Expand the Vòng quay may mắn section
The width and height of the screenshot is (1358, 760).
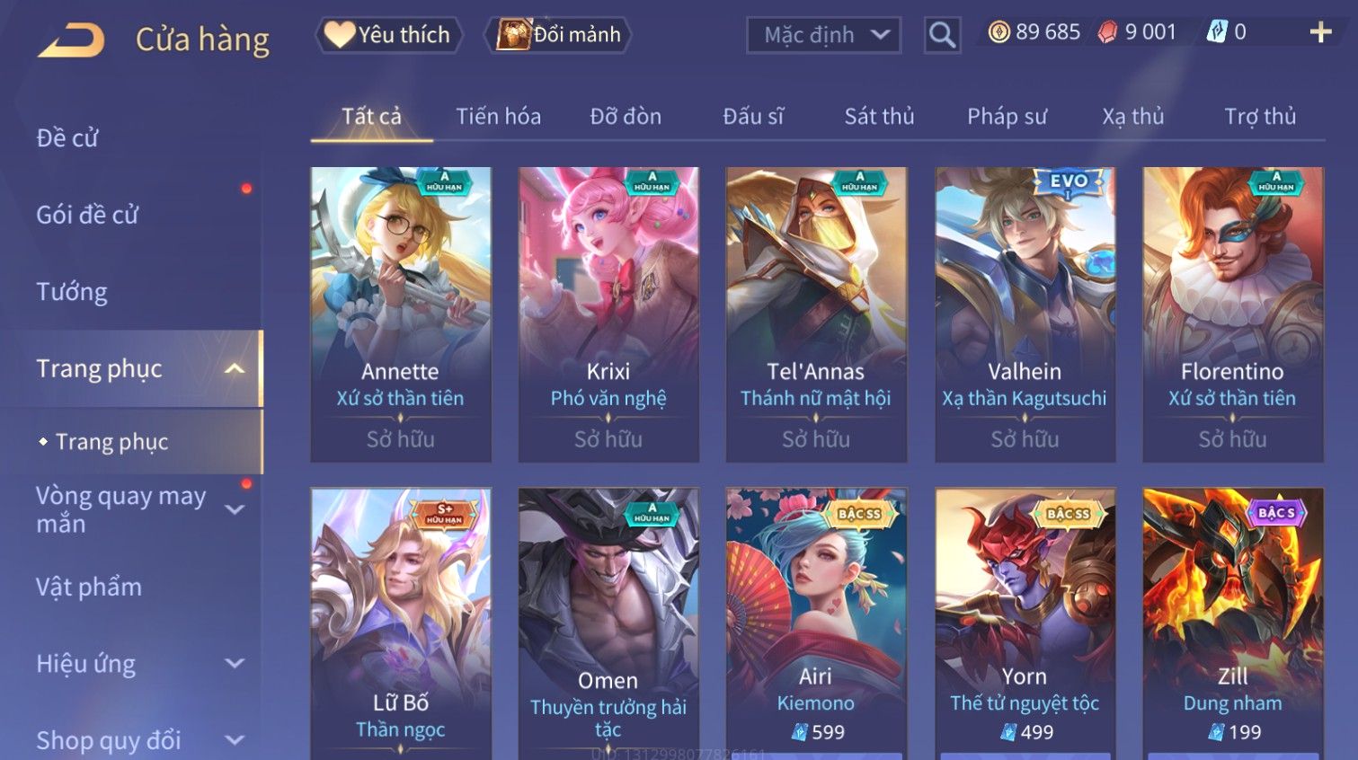pyautogui.click(x=235, y=509)
